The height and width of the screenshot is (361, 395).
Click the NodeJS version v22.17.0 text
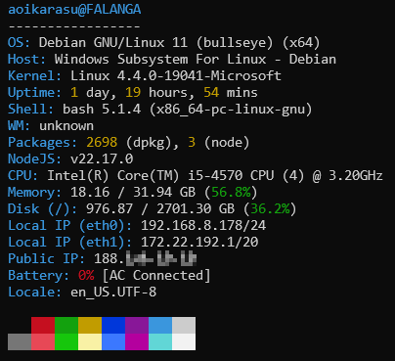click(102, 158)
